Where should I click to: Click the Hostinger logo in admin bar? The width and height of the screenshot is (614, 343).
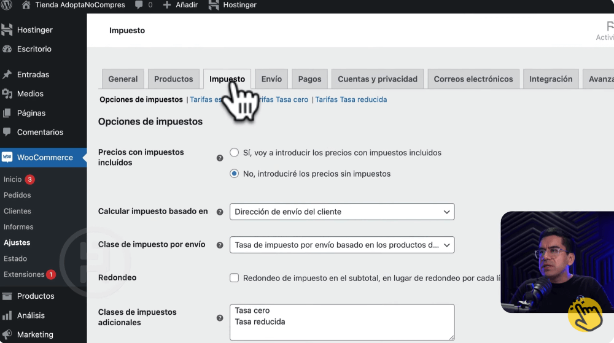[214, 5]
